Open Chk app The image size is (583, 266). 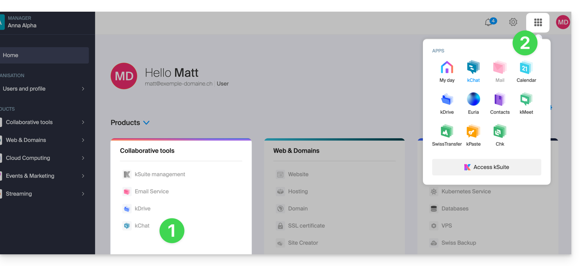(x=500, y=135)
